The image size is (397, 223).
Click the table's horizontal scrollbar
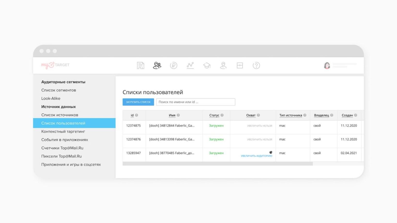tap(218, 164)
